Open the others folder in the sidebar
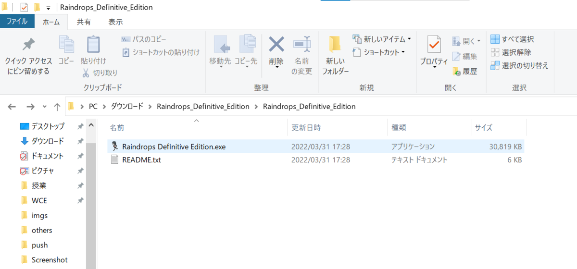The height and width of the screenshot is (269, 577). (42, 231)
